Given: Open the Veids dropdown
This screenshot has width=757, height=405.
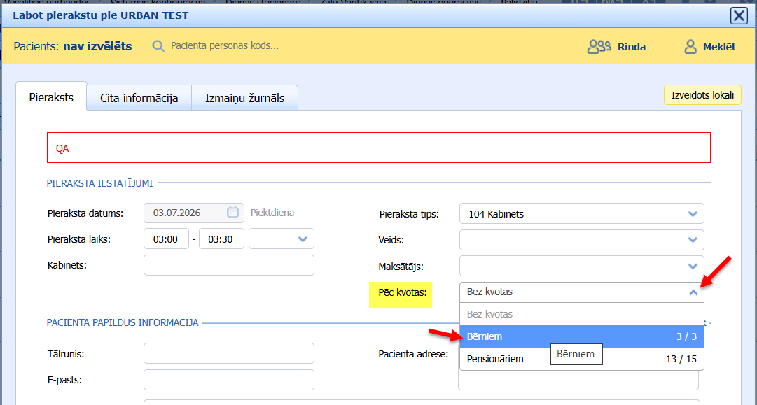Looking at the screenshot, I should 582,240.
